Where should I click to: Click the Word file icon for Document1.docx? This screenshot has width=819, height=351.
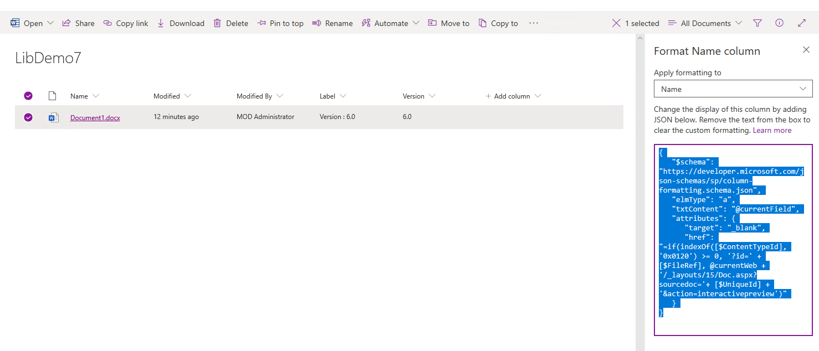(53, 117)
